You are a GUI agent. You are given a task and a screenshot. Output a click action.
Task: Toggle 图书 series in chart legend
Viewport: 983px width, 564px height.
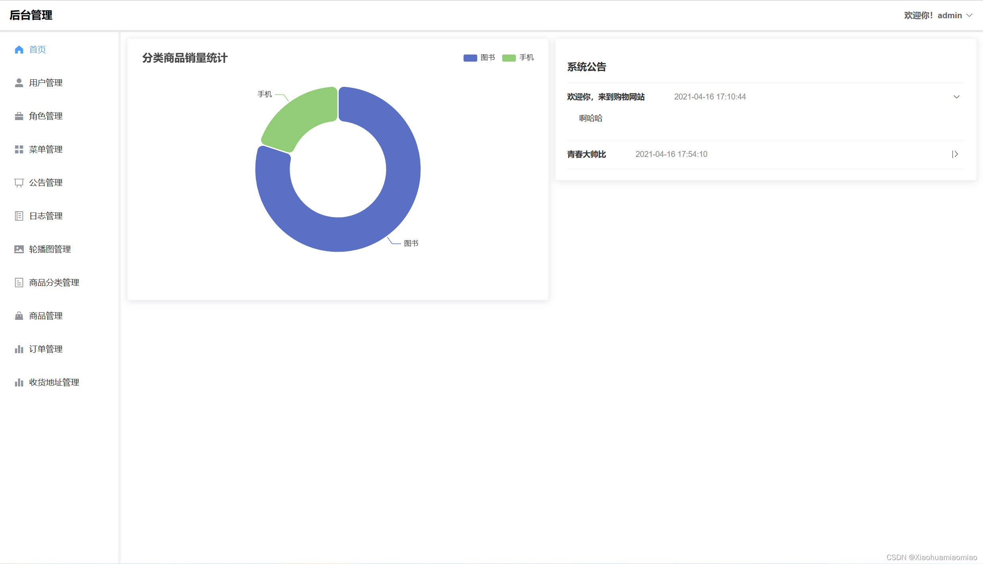tap(470, 58)
